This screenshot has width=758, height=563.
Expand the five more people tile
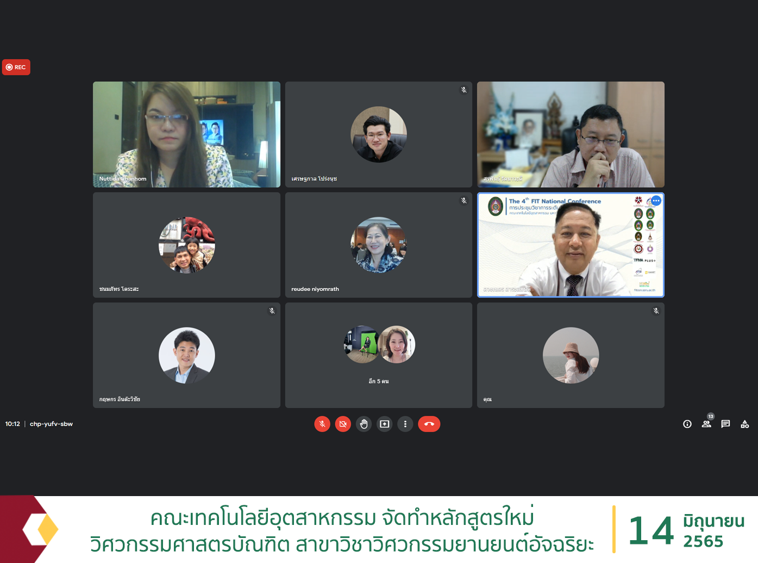coord(379,355)
